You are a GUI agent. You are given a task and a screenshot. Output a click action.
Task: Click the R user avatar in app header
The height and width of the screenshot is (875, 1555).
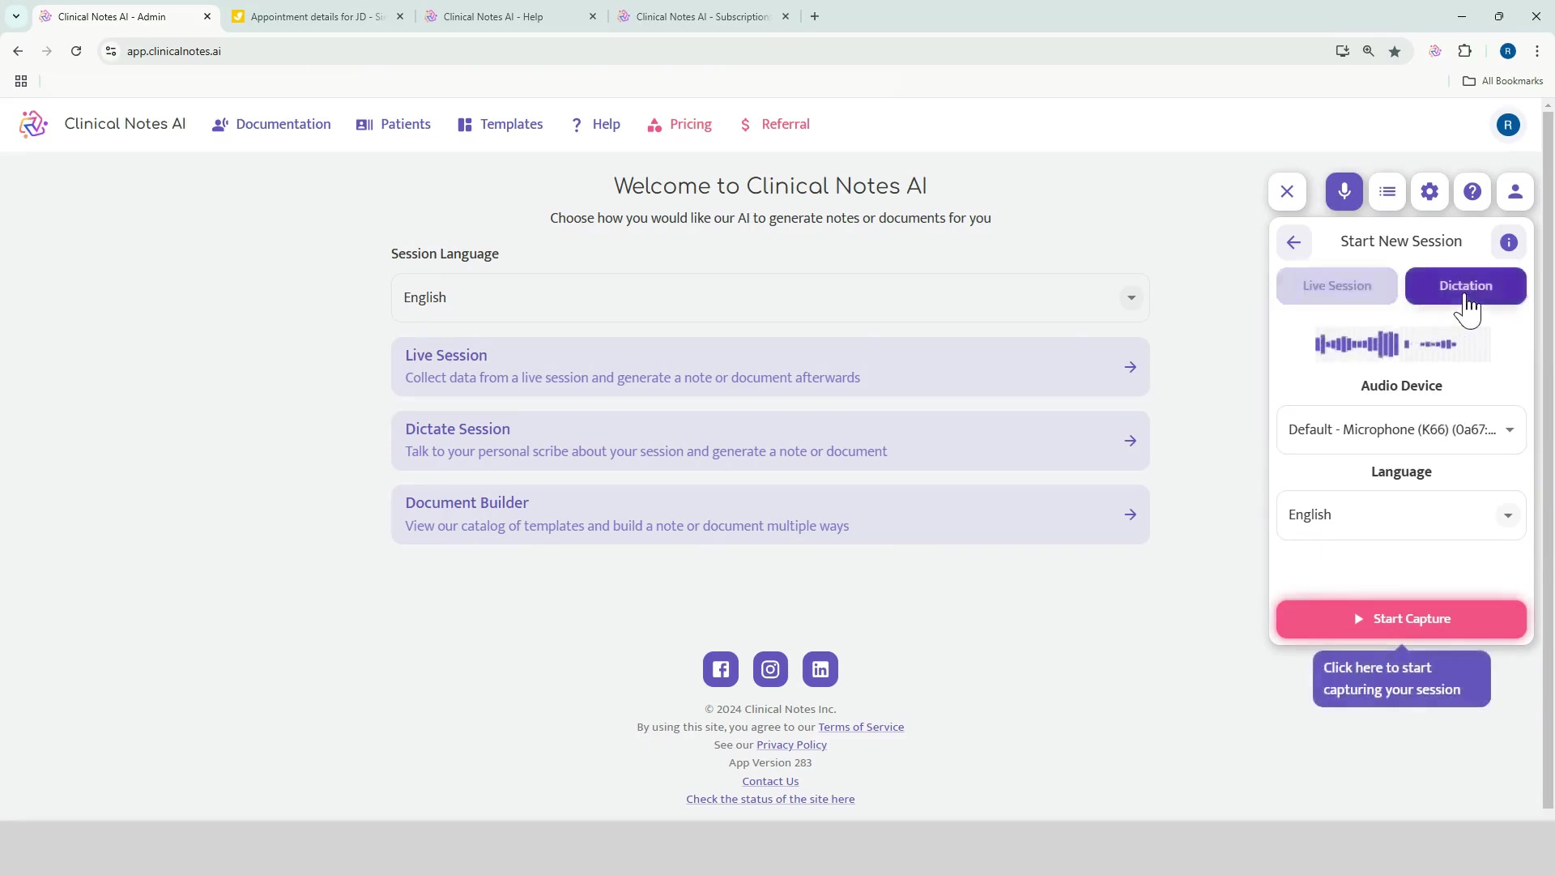click(x=1508, y=125)
